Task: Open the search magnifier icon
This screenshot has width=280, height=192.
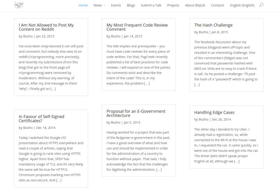Action: point(261,5)
